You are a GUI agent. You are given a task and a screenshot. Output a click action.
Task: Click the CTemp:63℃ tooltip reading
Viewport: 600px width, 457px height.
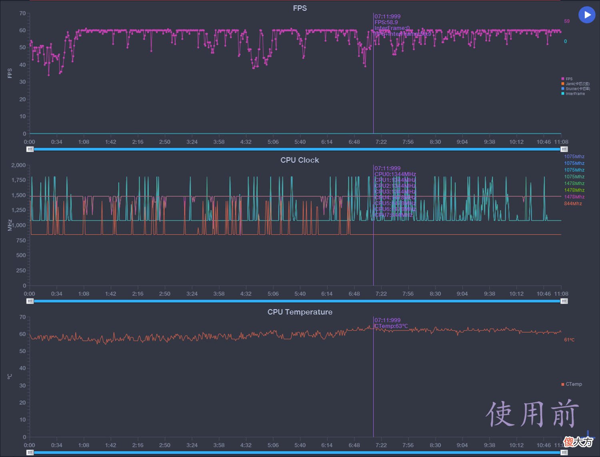pyautogui.click(x=391, y=326)
